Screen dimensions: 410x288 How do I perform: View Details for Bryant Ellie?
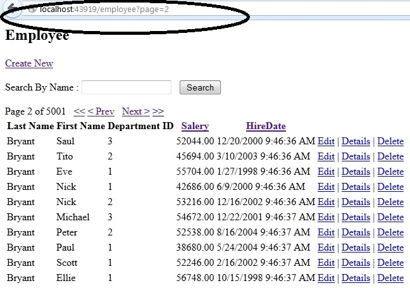pos(356,278)
